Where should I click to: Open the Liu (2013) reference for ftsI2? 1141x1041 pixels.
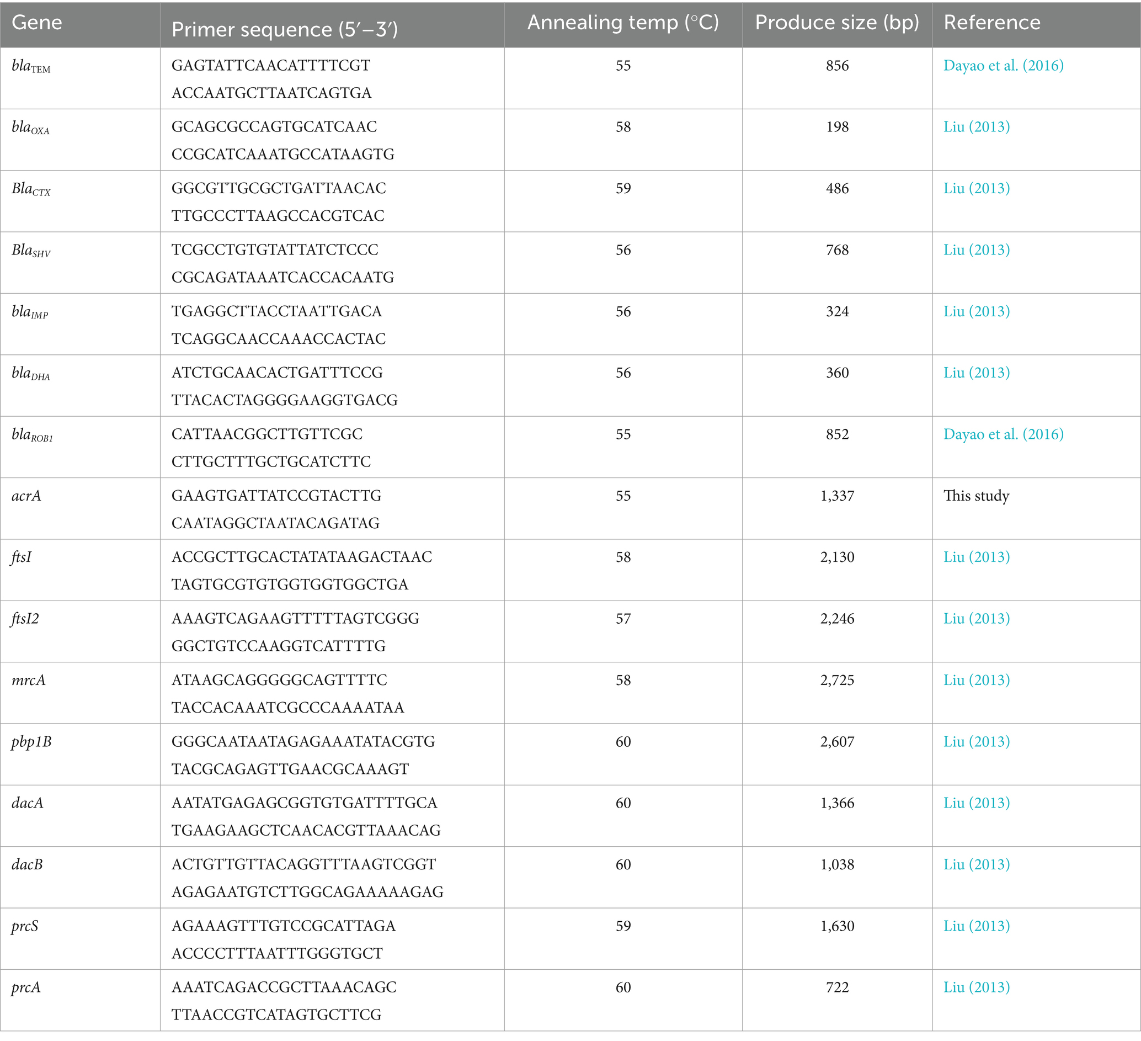pyautogui.click(x=976, y=619)
